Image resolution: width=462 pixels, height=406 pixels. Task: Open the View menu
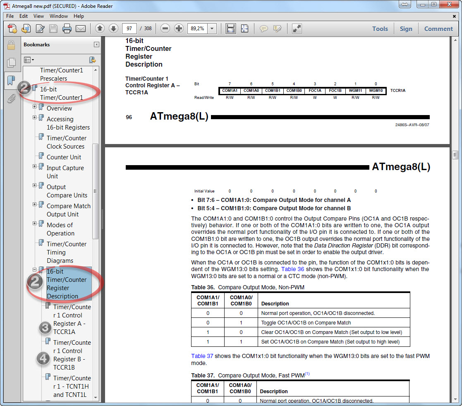click(x=38, y=16)
